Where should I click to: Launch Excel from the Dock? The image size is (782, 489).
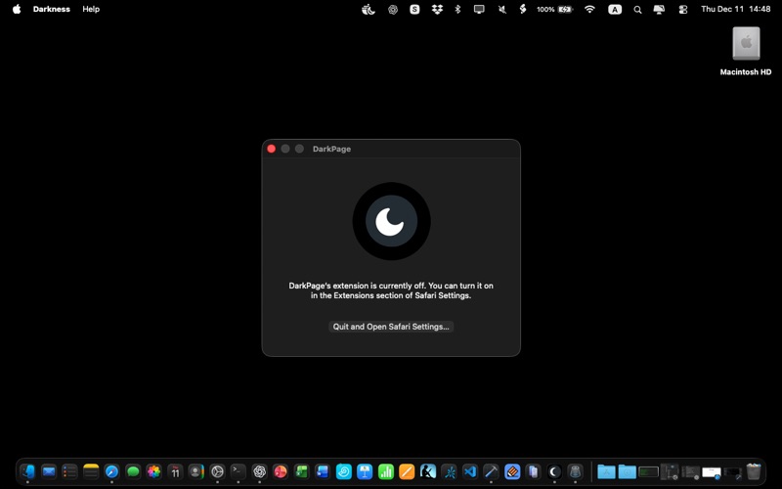click(301, 471)
